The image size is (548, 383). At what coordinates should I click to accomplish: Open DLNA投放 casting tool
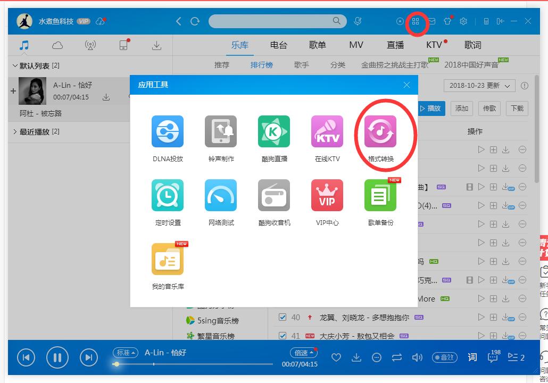click(168, 131)
